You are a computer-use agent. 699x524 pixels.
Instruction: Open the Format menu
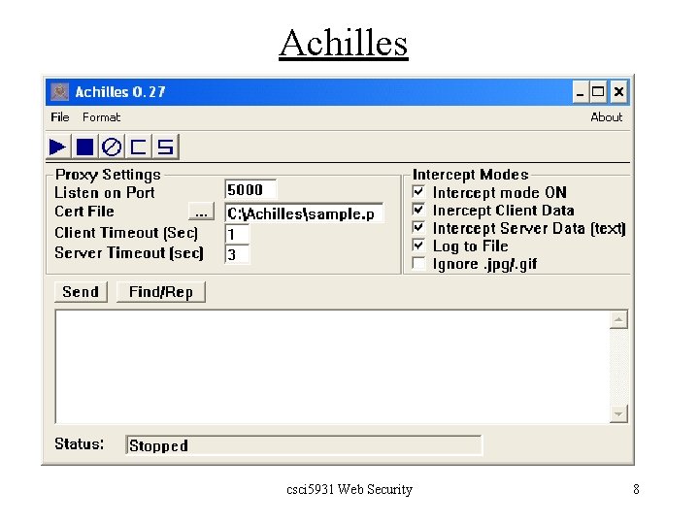coord(101,117)
